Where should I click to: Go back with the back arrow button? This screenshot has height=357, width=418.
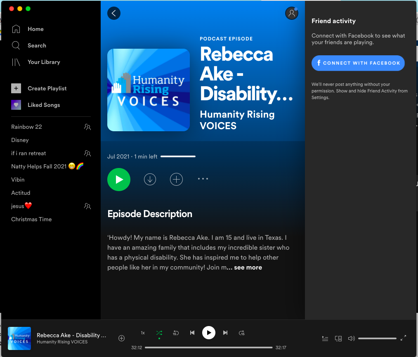tap(114, 13)
